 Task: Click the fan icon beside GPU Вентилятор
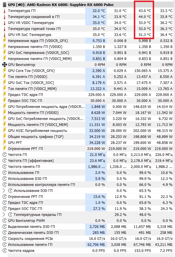tap(4, 65)
